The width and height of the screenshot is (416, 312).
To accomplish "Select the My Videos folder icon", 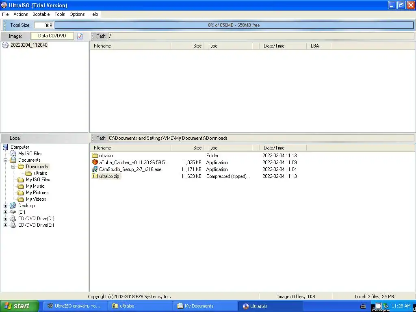I will (x=21, y=199).
